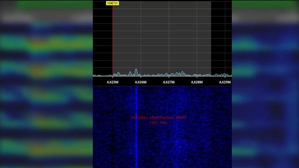Click the 4,626M frequency label
Screen dimensions: 299x168
tap(141, 82)
